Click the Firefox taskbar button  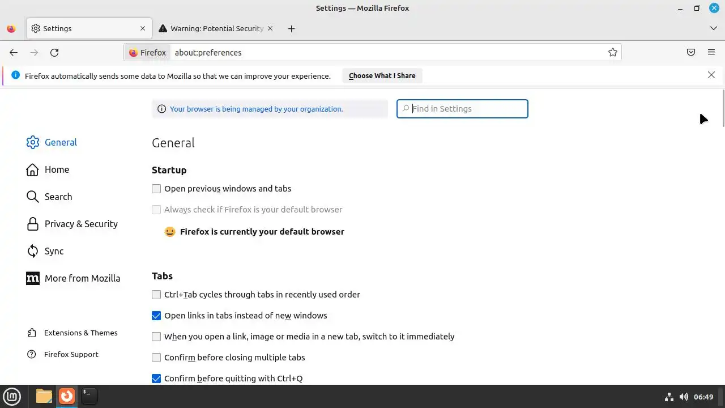[x=67, y=396]
